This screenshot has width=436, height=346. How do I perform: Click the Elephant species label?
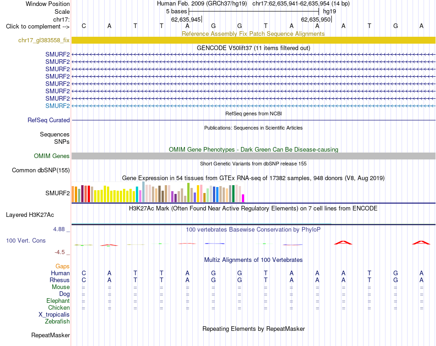(58, 301)
